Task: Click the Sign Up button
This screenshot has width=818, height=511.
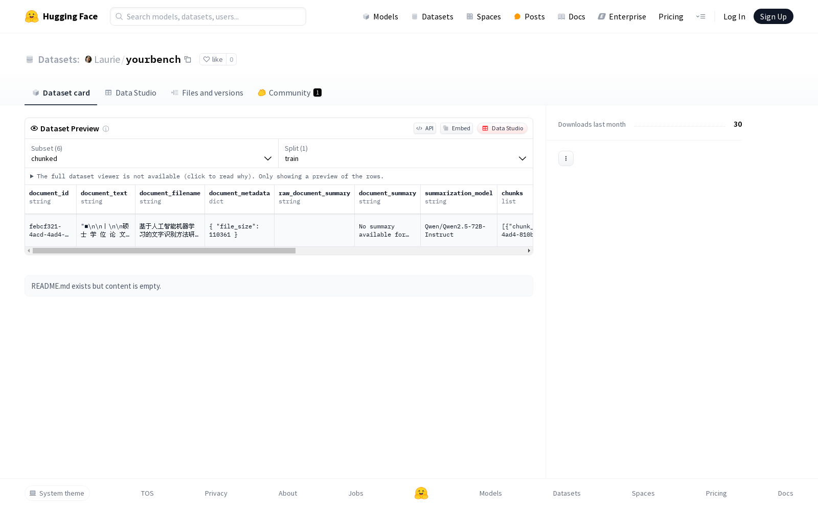Action: point(774,16)
